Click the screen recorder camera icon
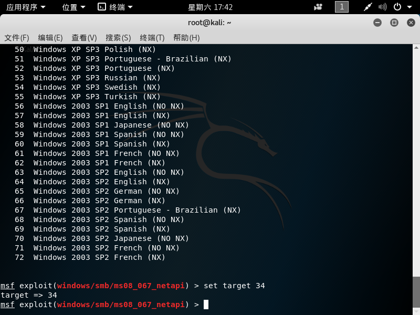The image size is (420, 315). pos(318,7)
